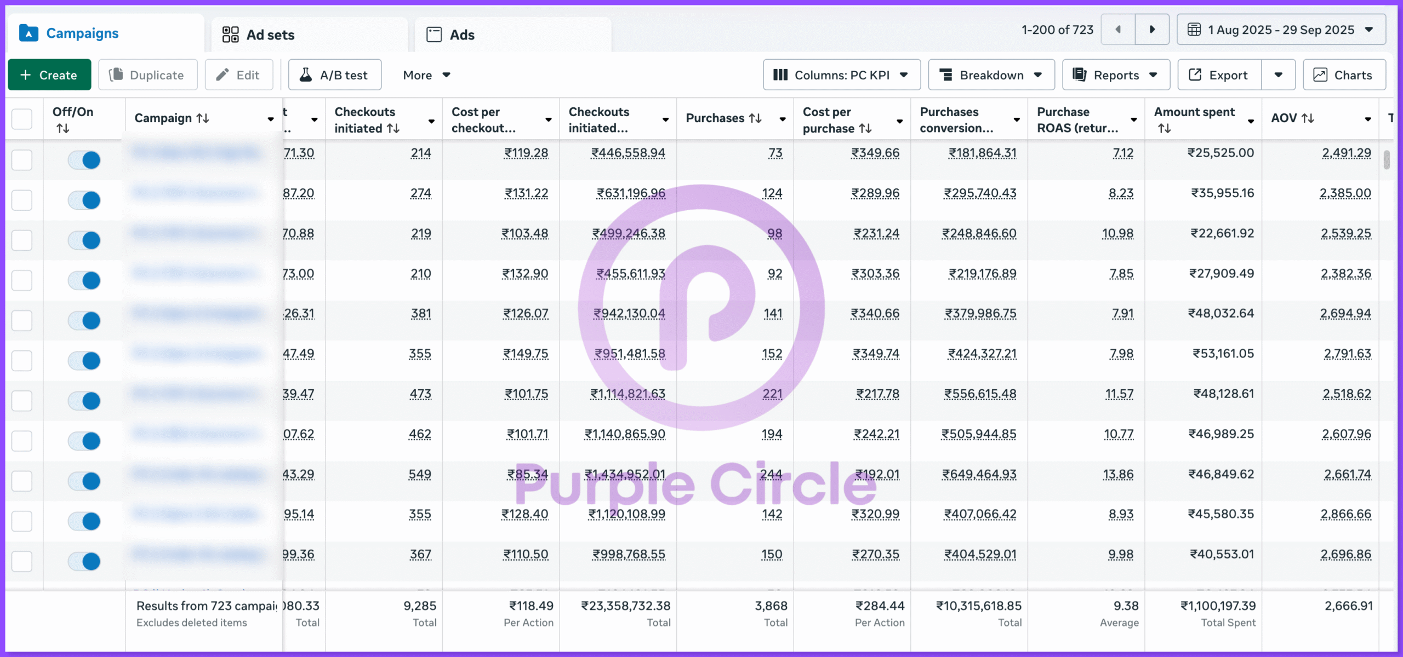
Task: Open the date range picker dropdown
Action: pyautogui.click(x=1281, y=30)
